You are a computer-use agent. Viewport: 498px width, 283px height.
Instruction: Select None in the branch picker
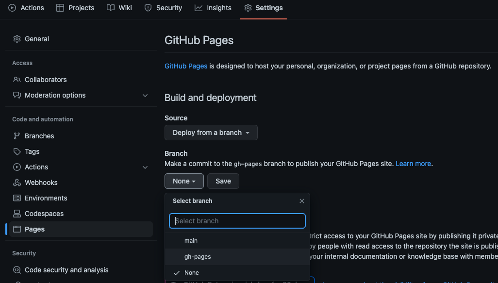click(192, 272)
